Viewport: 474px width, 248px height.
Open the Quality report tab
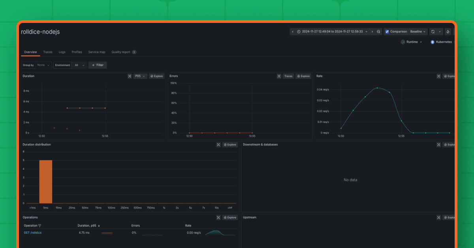click(x=120, y=52)
